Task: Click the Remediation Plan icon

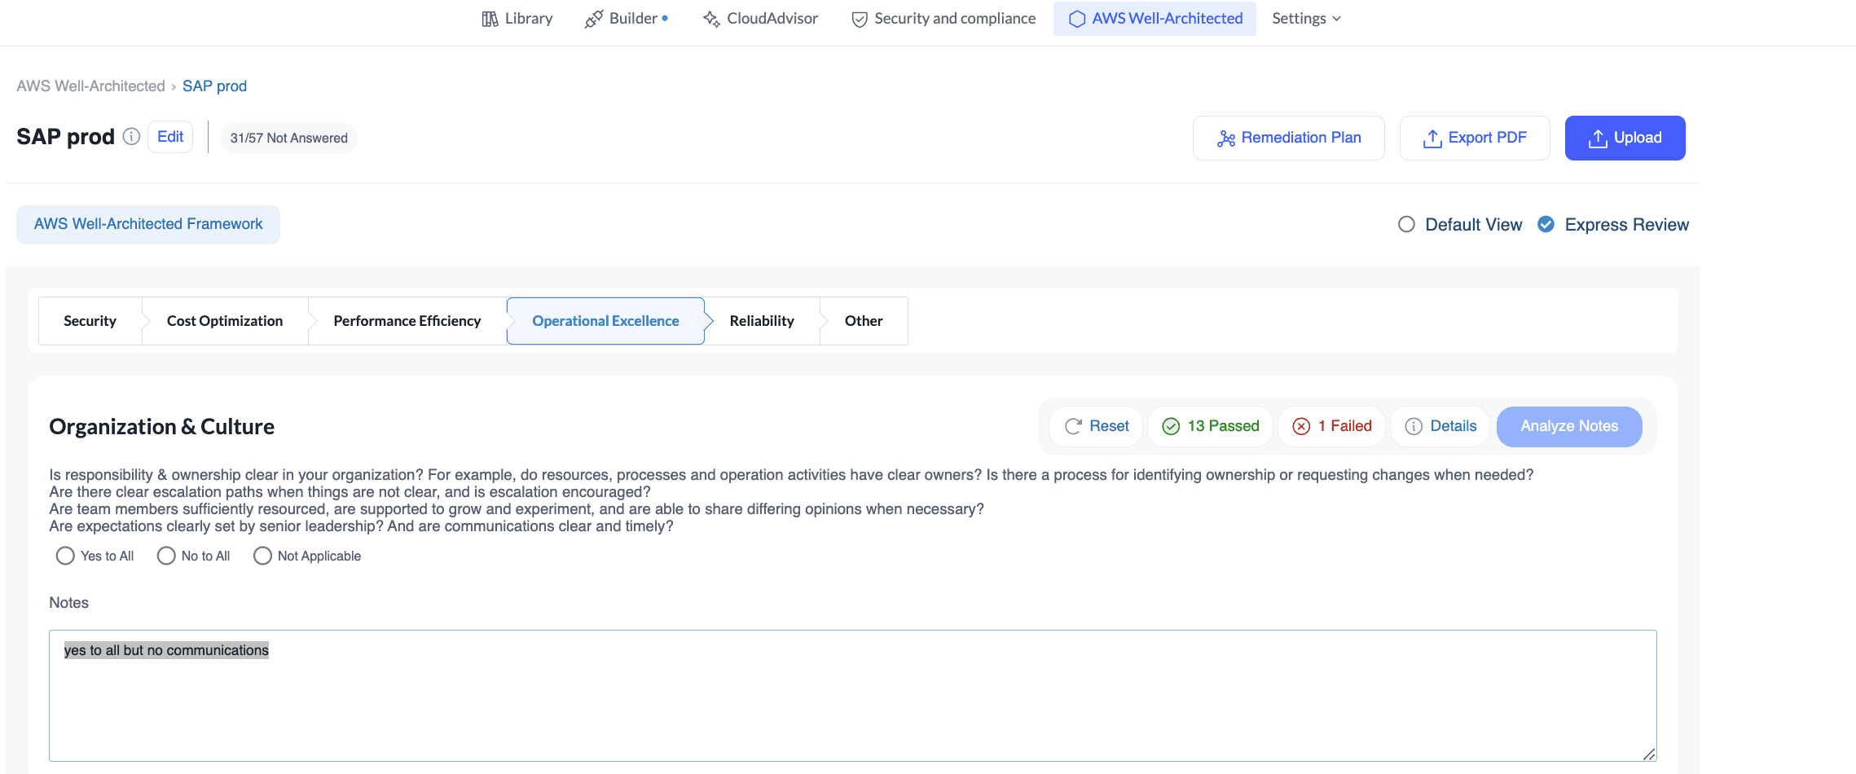Action: pyautogui.click(x=1226, y=139)
